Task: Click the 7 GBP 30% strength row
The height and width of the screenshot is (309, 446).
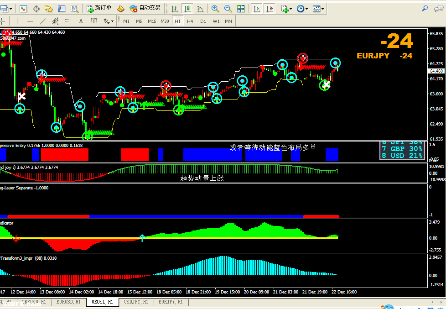Action: tap(402, 149)
